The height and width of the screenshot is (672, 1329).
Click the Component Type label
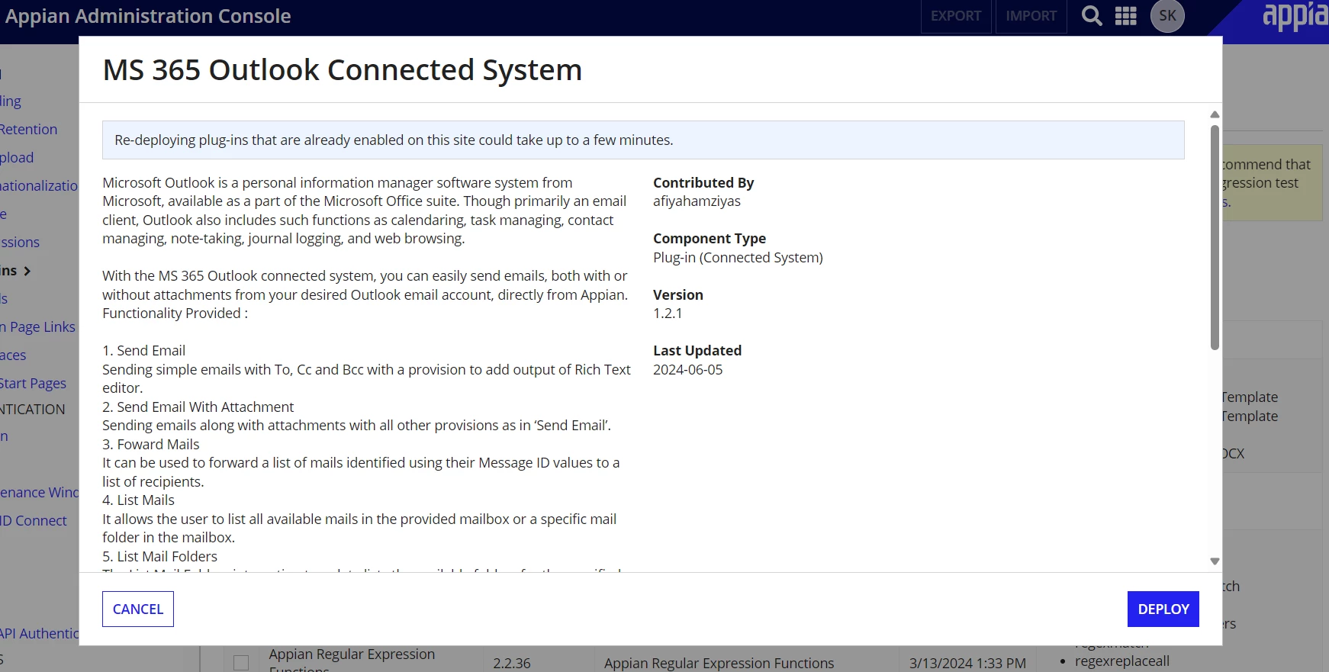[710, 239]
